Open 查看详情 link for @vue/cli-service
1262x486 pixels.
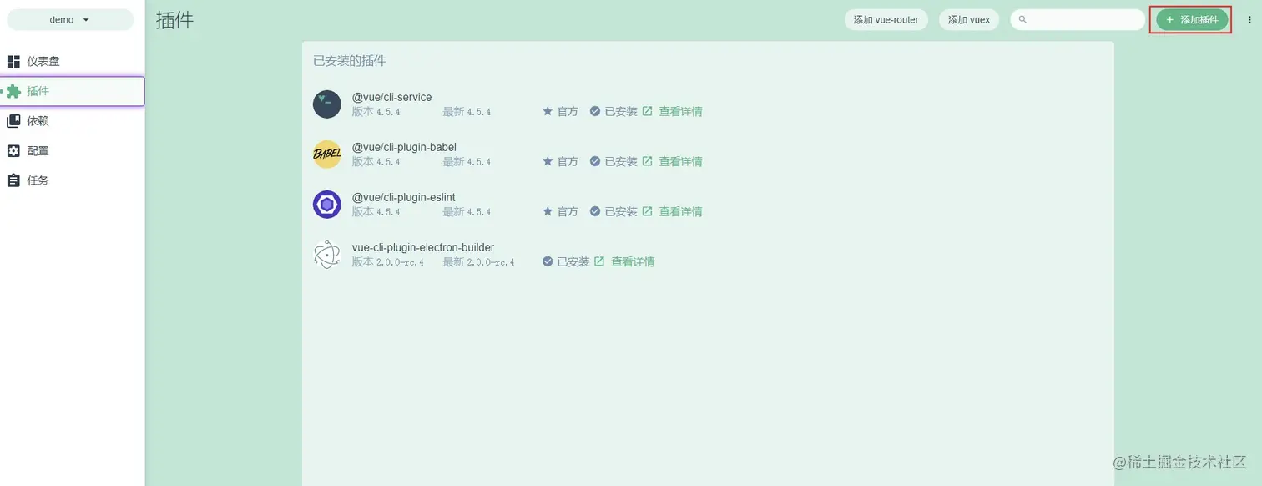680,111
